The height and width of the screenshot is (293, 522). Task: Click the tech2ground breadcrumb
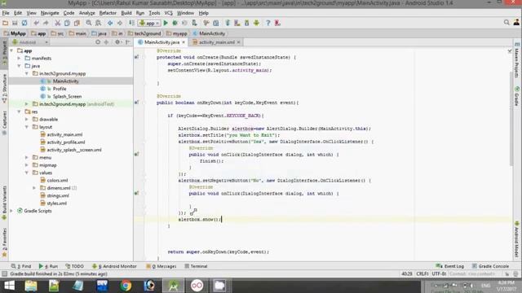click(x=144, y=33)
